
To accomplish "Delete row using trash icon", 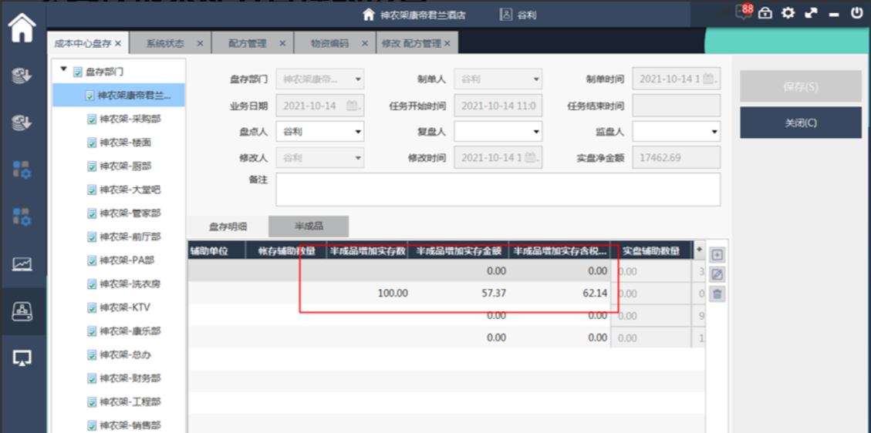I will point(717,294).
